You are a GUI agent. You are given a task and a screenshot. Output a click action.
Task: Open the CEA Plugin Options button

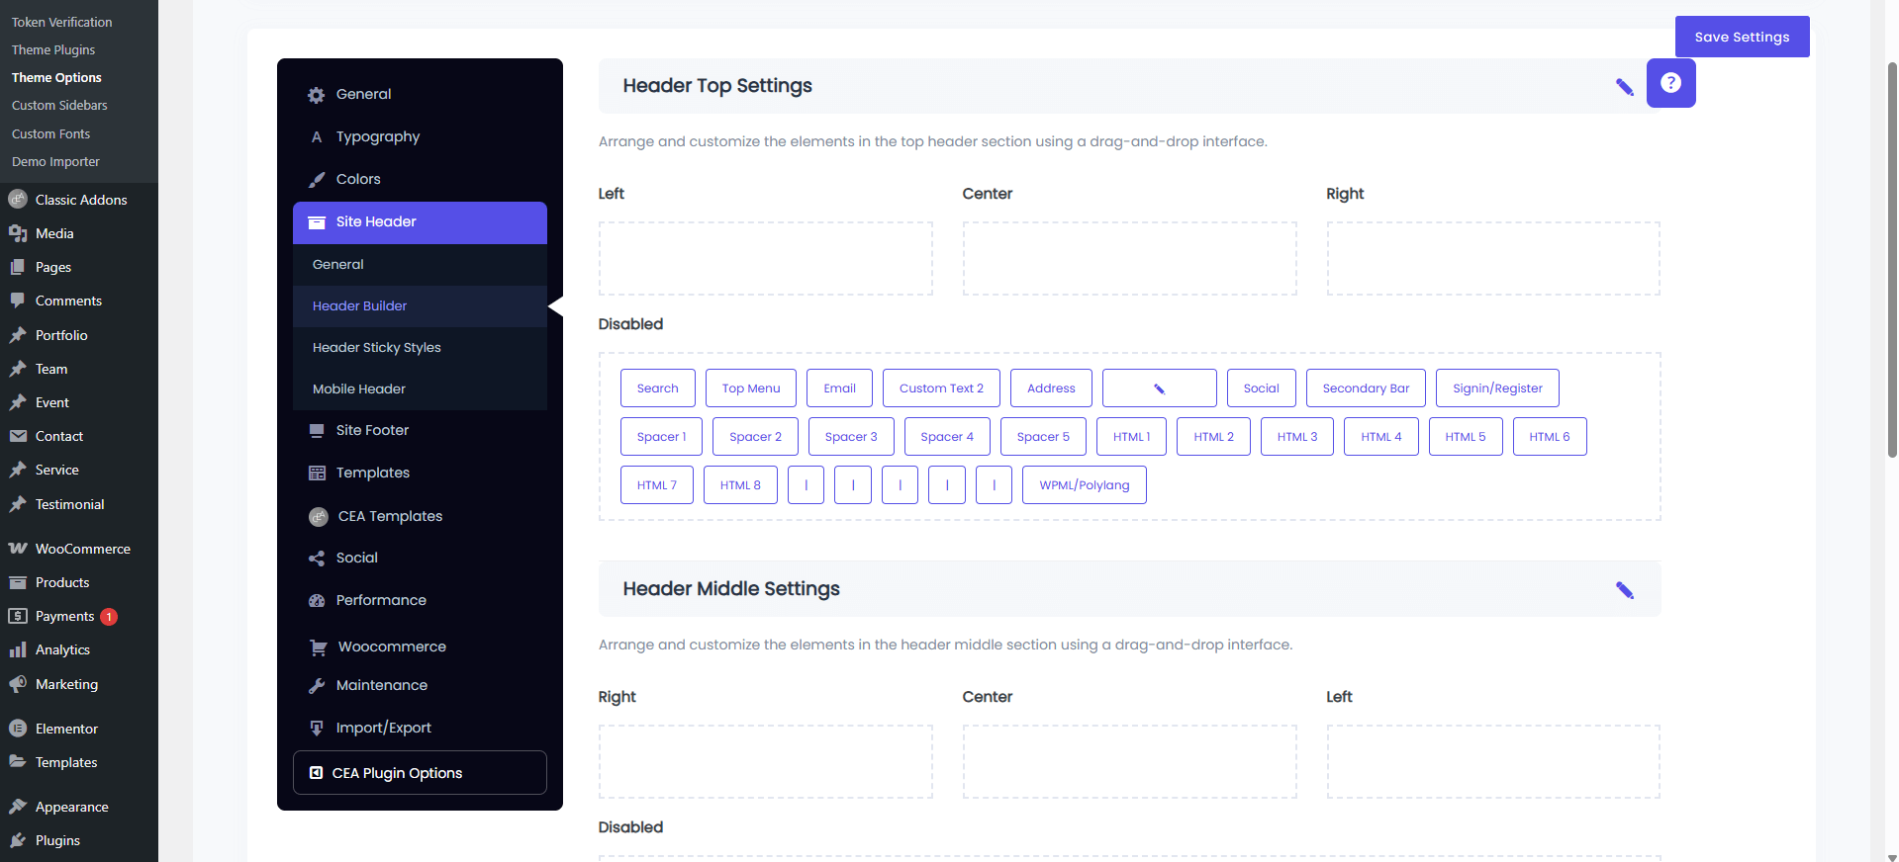click(420, 773)
